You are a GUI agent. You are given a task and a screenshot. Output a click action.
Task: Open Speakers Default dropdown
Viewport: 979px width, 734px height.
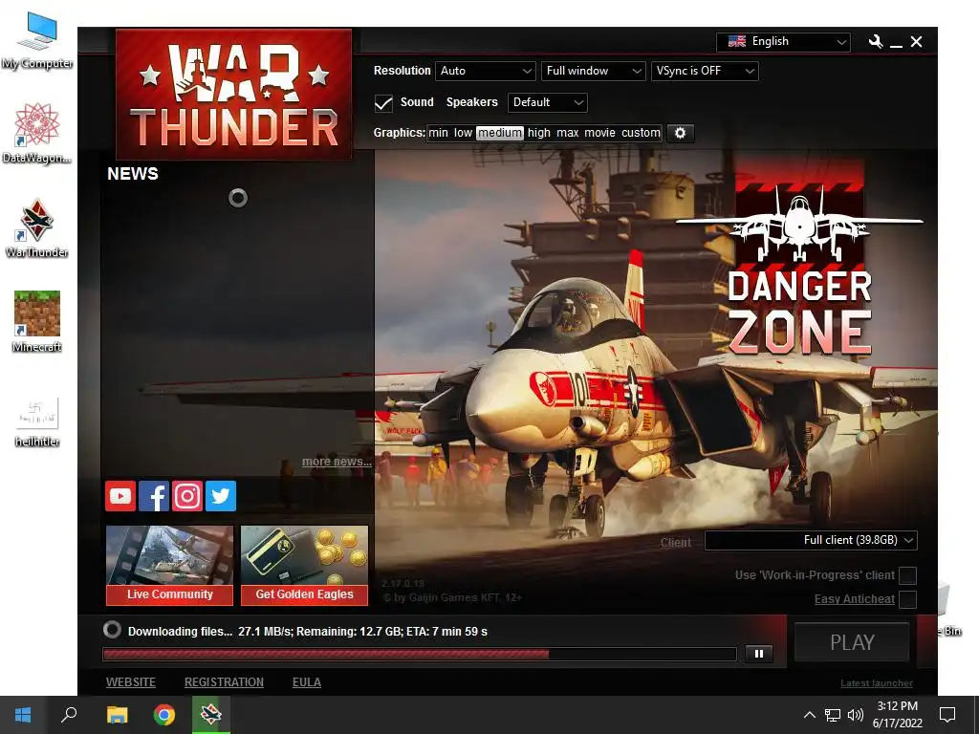click(548, 102)
